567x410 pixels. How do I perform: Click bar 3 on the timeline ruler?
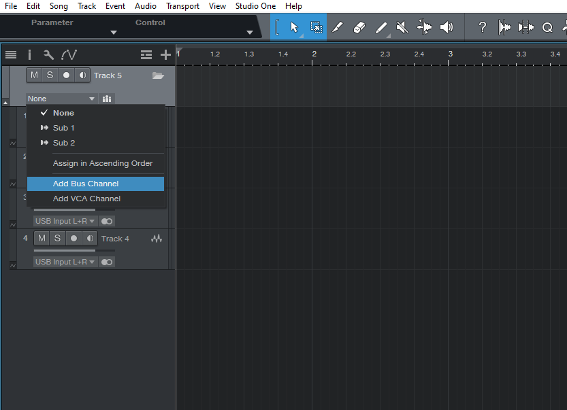point(450,54)
